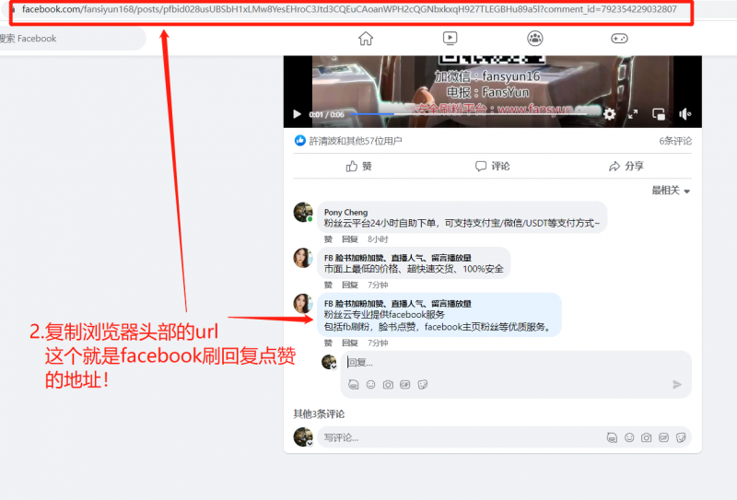The height and width of the screenshot is (500, 737).
Task: Go to Facebook Home tab
Action: pos(366,39)
